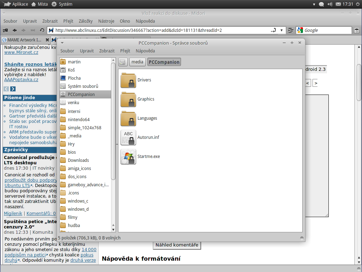
Task: Click the media path bar button
Action: [138, 62]
